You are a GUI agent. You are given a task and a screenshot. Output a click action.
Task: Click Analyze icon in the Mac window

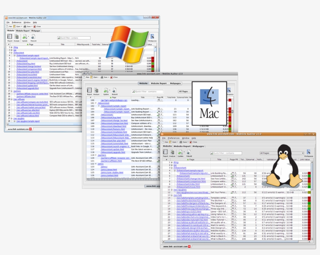(x=96, y=90)
